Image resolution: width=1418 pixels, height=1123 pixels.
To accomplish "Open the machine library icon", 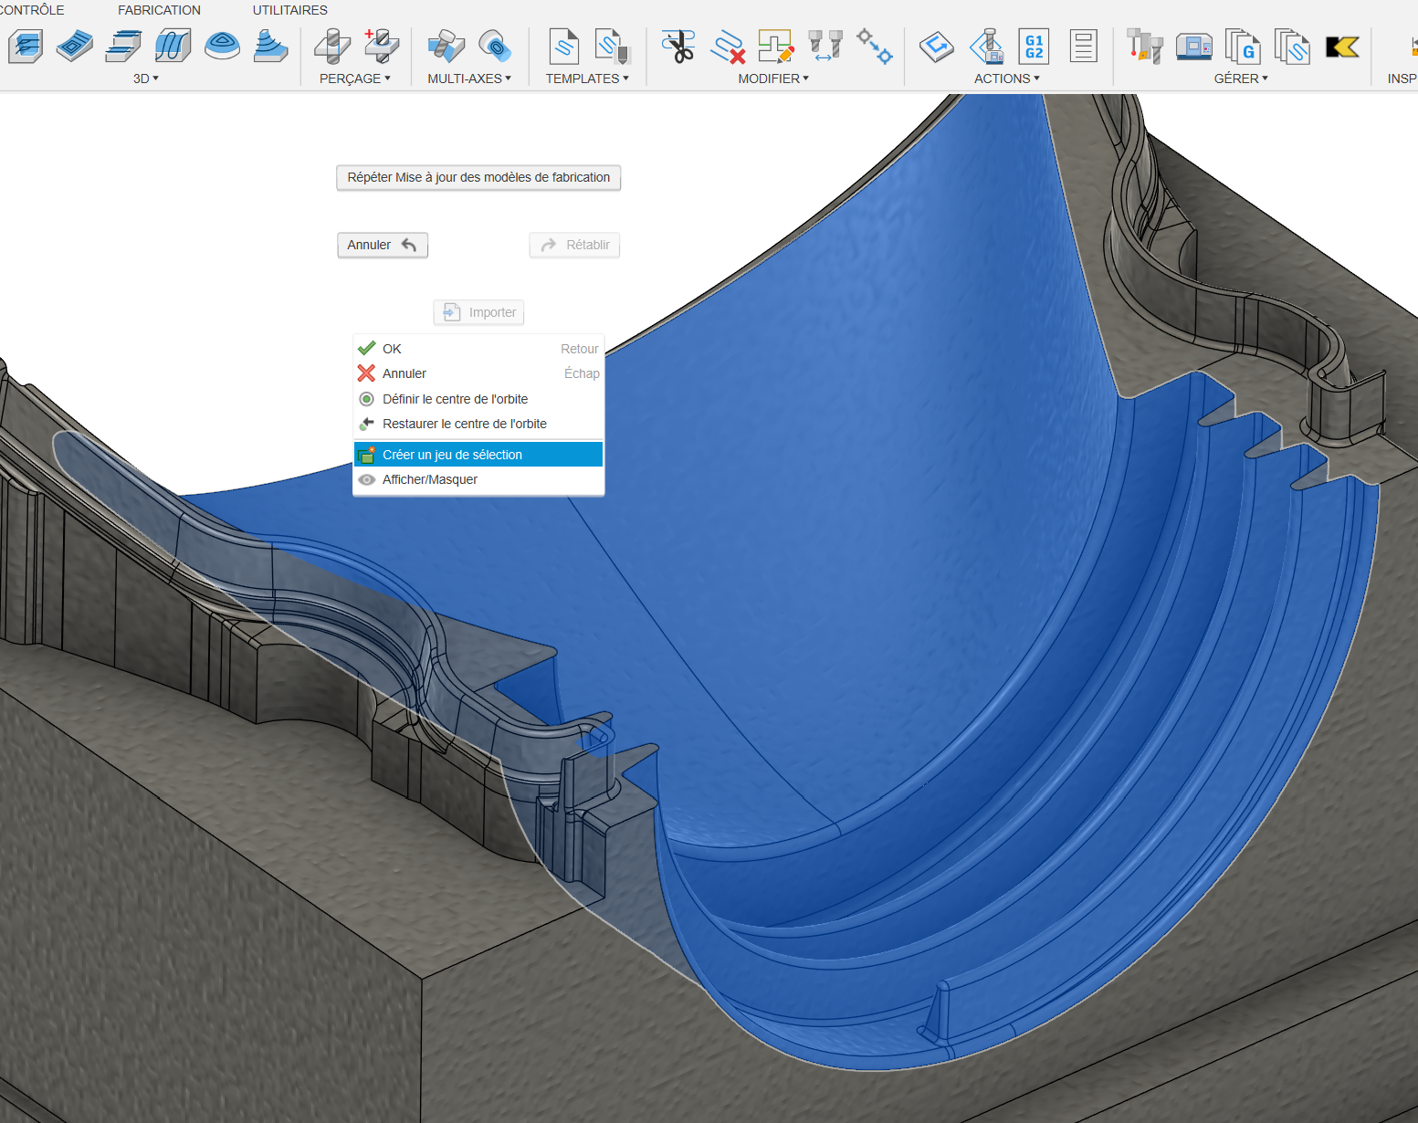I will (x=1193, y=46).
